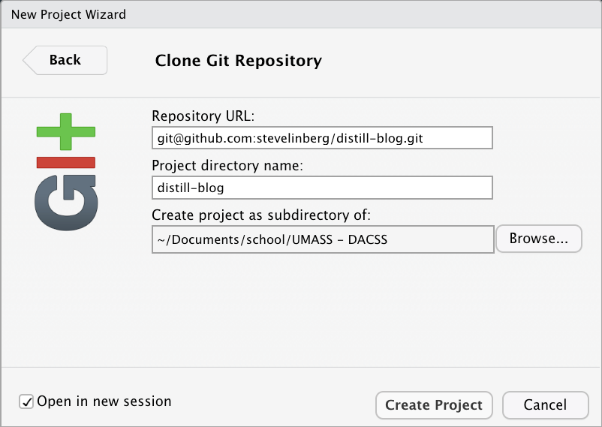Screen dimensions: 602x427
Task: Focus the Repository URL input field
Action: click(322, 138)
